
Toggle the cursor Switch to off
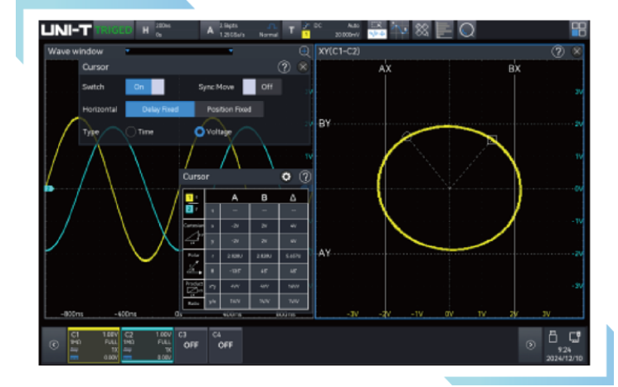pos(145,86)
